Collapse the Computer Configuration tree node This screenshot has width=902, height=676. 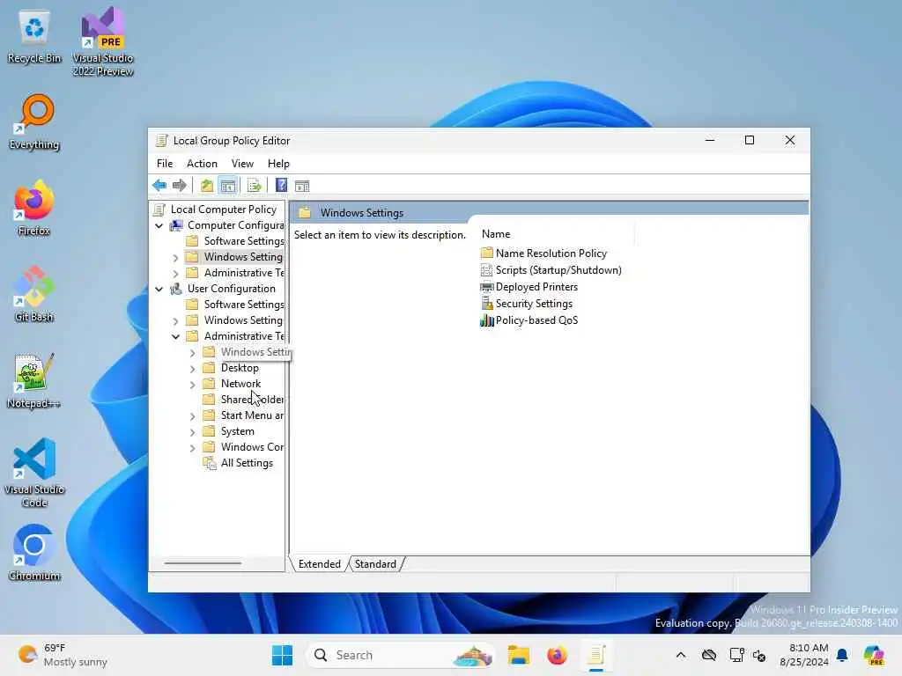pos(159,225)
